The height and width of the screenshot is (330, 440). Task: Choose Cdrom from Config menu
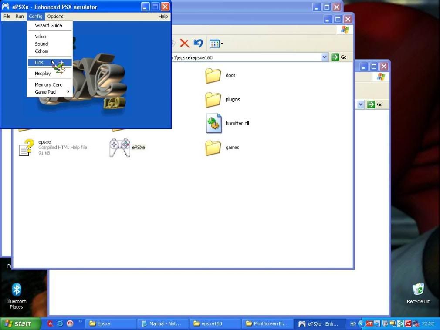tap(50, 51)
